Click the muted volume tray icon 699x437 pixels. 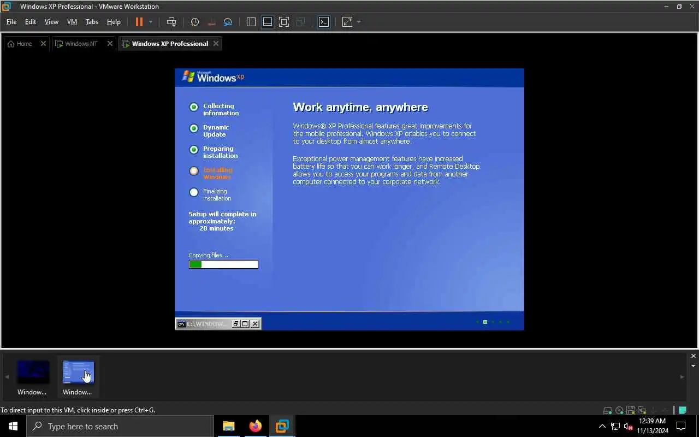(x=629, y=427)
